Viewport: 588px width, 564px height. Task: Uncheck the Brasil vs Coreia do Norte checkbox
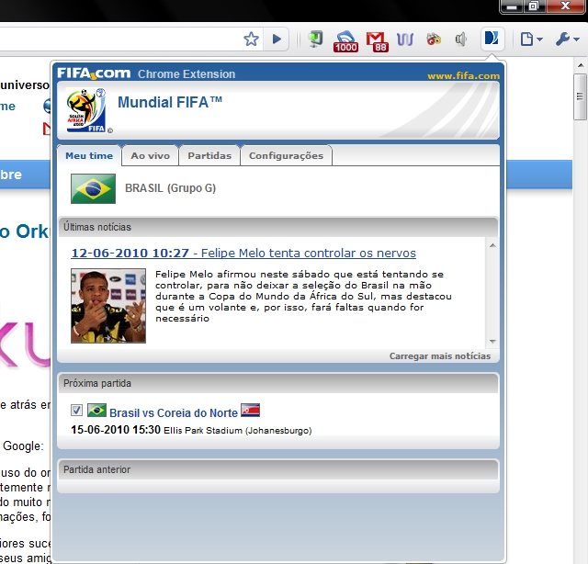point(76,411)
